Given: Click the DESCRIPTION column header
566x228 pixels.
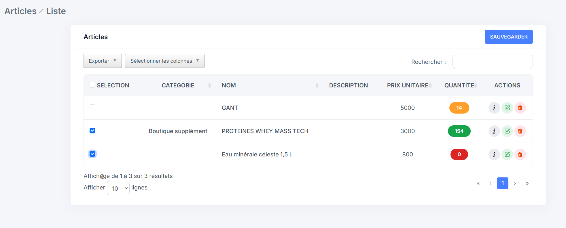Looking at the screenshot, I should click(x=349, y=85).
